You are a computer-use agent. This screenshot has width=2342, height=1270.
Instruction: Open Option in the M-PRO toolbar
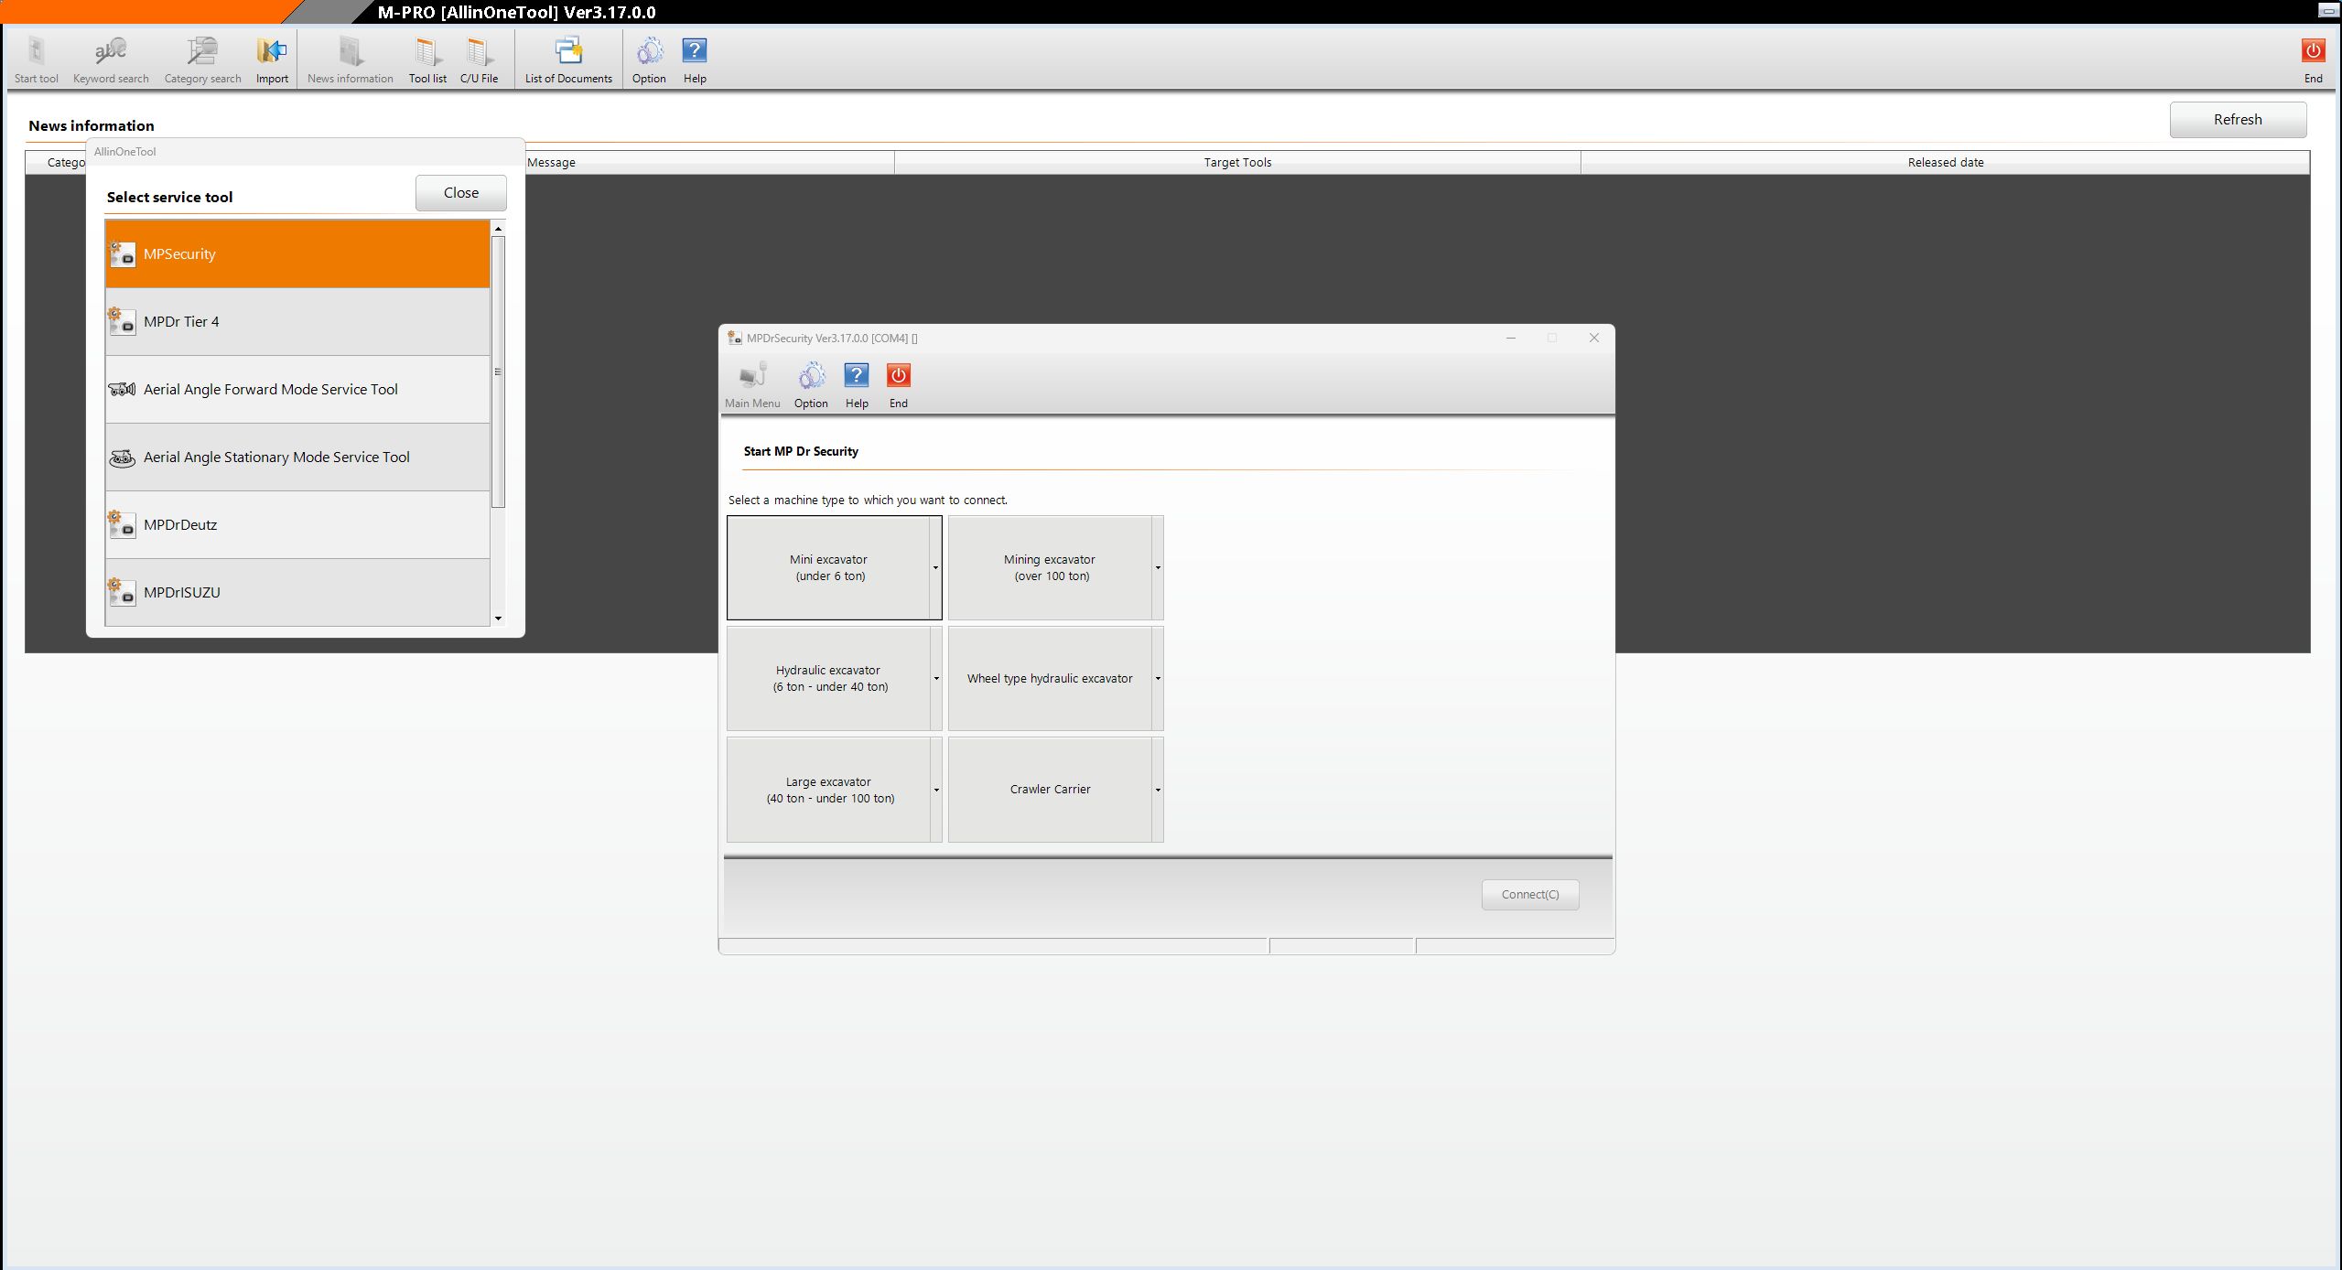[649, 60]
